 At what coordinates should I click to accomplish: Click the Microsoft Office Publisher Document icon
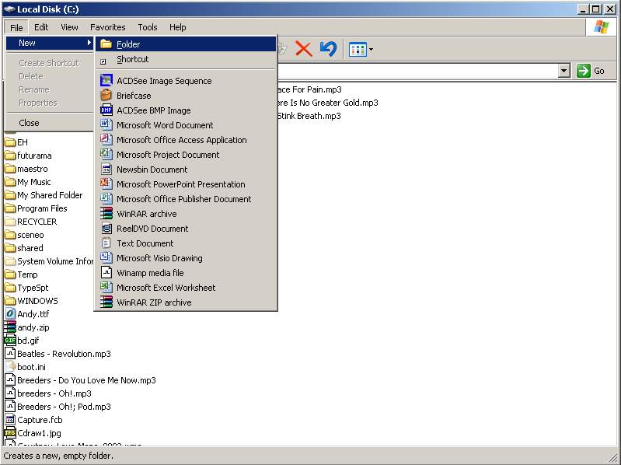[106, 198]
